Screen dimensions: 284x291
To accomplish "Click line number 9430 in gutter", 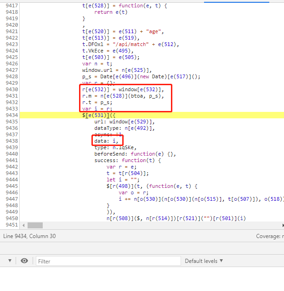I will [12, 89].
